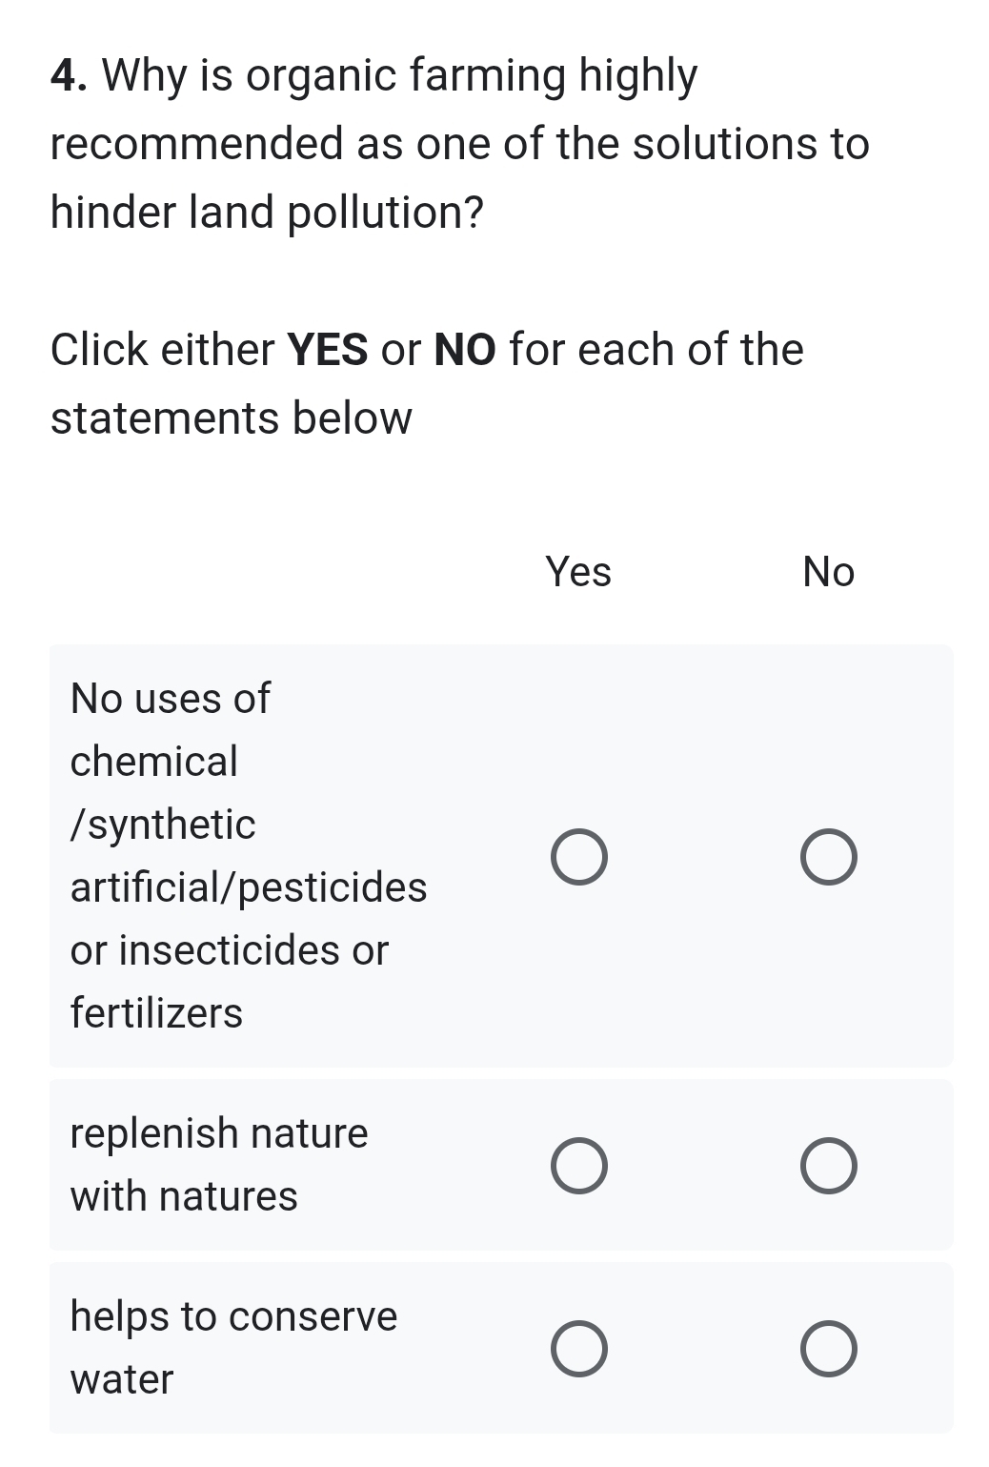The height and width of the screenshot is (1467, 989).
Task: Tap the word 'fertilizers' in first statement
Action: click(x=156, y=1013)
